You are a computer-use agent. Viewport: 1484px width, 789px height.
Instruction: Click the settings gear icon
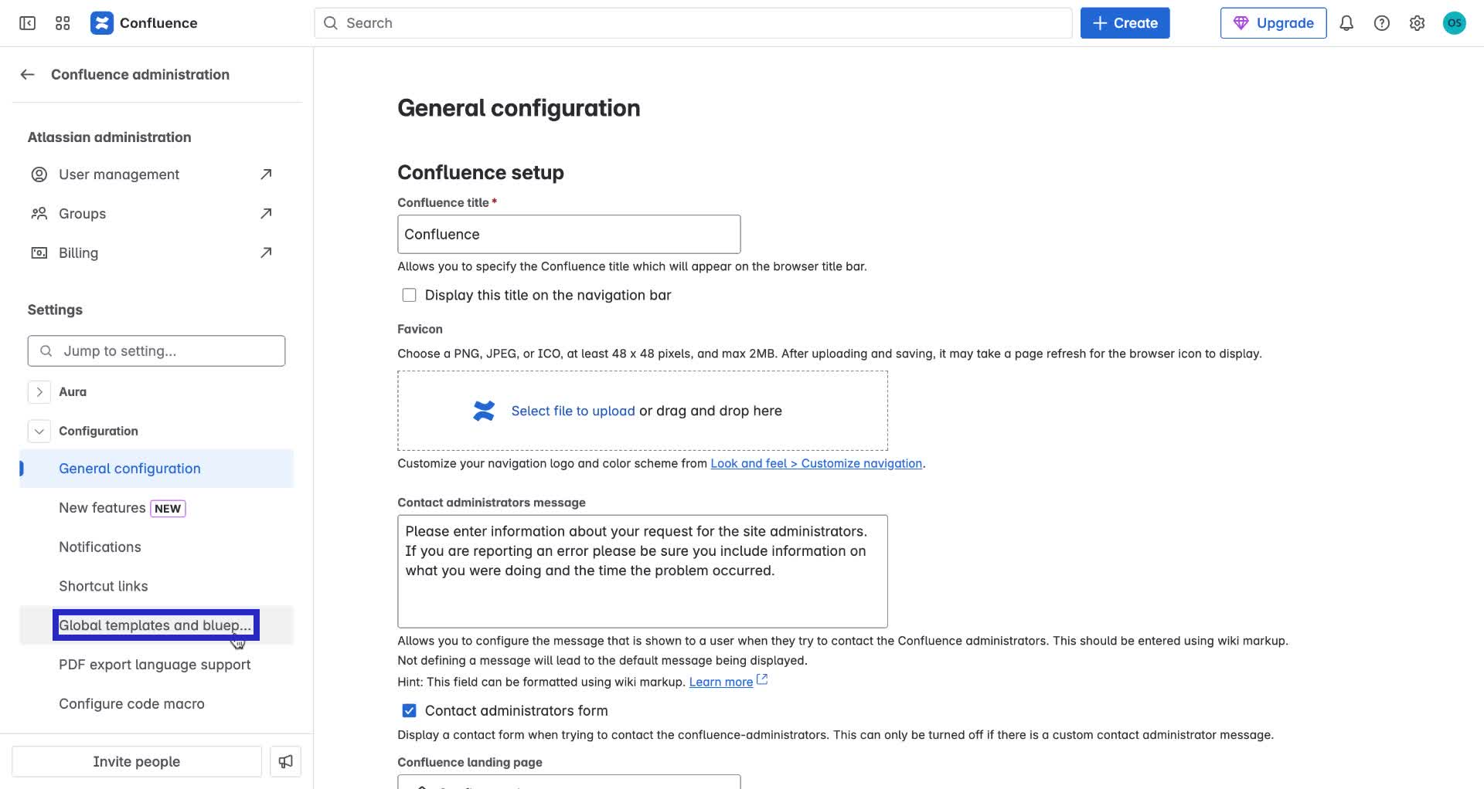click(x=1418, y=23)
